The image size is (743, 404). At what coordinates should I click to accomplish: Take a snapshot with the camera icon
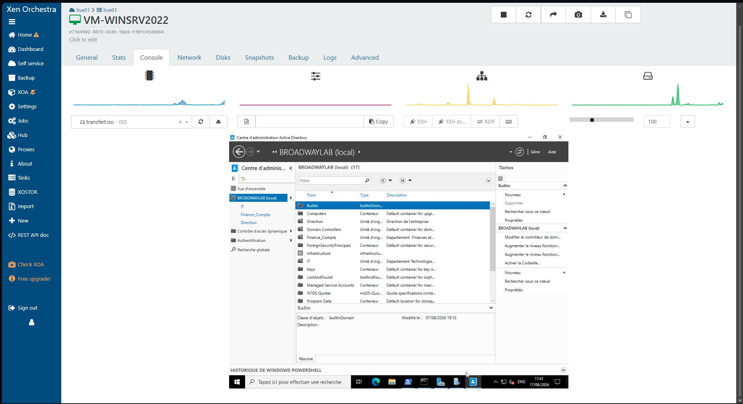tap(578, 15)
